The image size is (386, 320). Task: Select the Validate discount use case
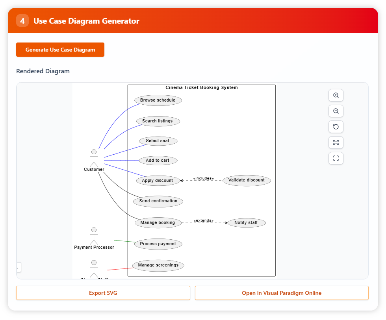(247, 180)
